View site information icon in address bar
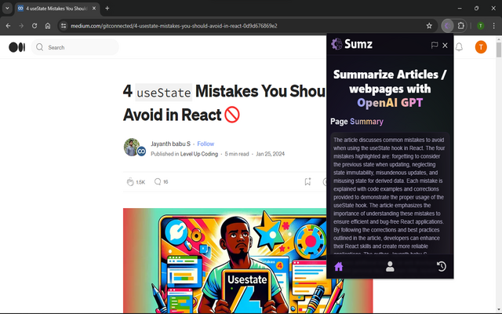Viewport: 502px width, 314px height. [64, 26]
